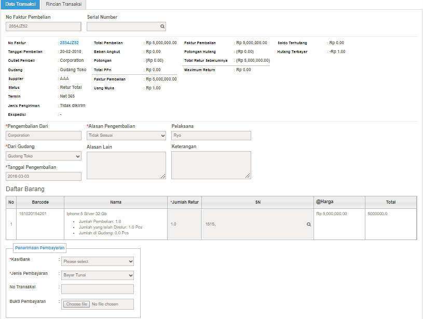Viewport: 423px width, 319px height.
Task: Open the Jenis Pembayaran dropdown
Action: 98,275
